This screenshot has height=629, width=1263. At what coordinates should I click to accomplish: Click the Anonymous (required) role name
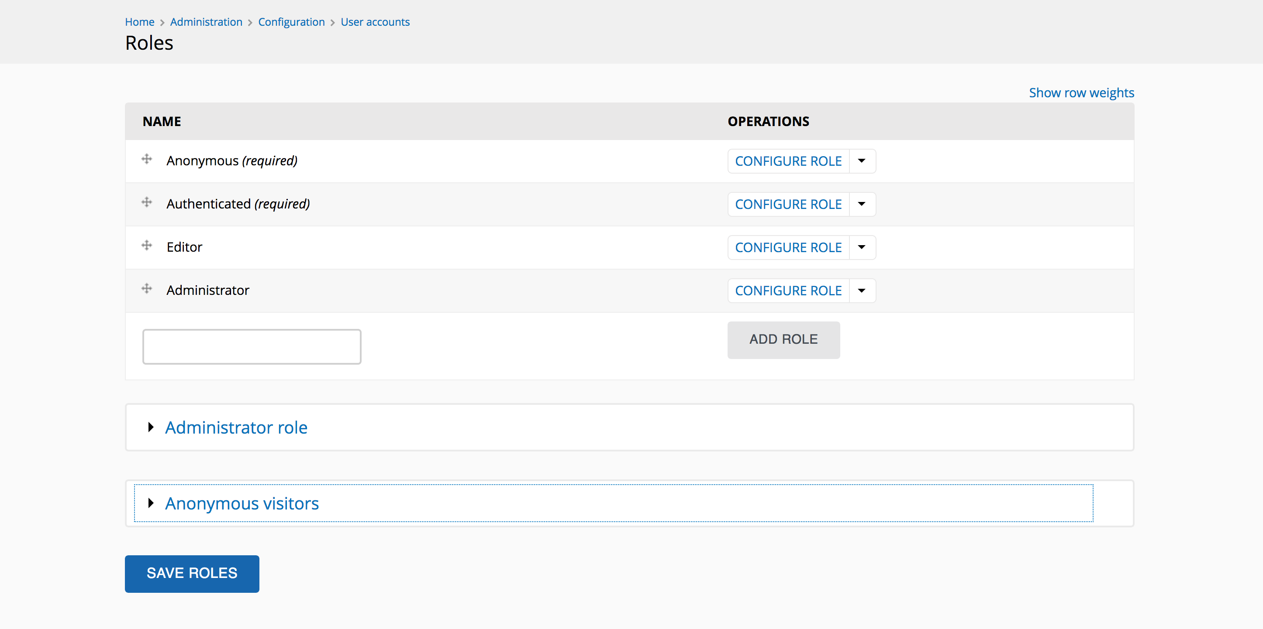pyautogui.click(x=232, y=161)
